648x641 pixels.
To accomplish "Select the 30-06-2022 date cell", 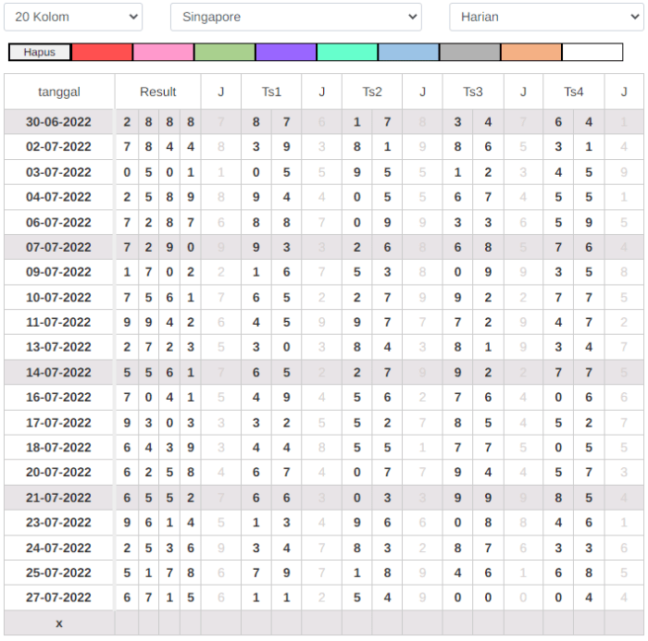I will (x=59, y=122).
